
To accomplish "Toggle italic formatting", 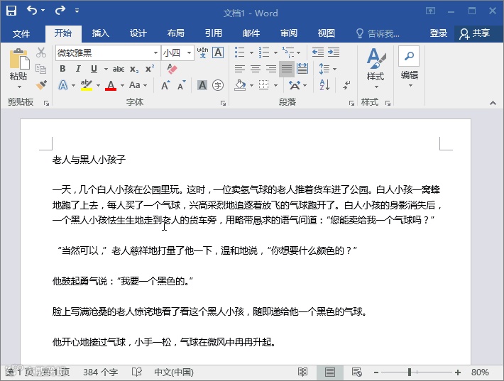I will coord(78,68).
